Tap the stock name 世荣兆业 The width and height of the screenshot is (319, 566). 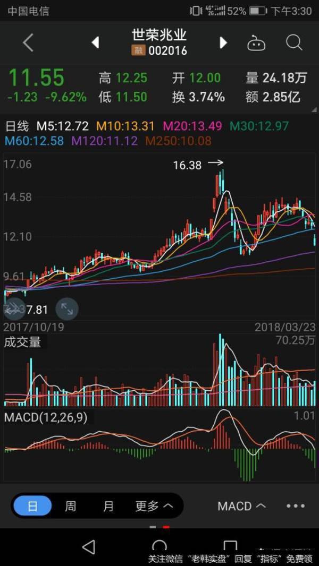(x=159, y=35)
